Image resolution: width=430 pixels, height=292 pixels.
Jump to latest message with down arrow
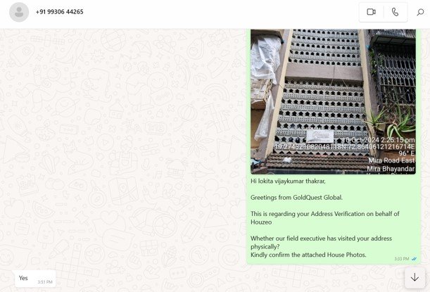pos(415,277)
